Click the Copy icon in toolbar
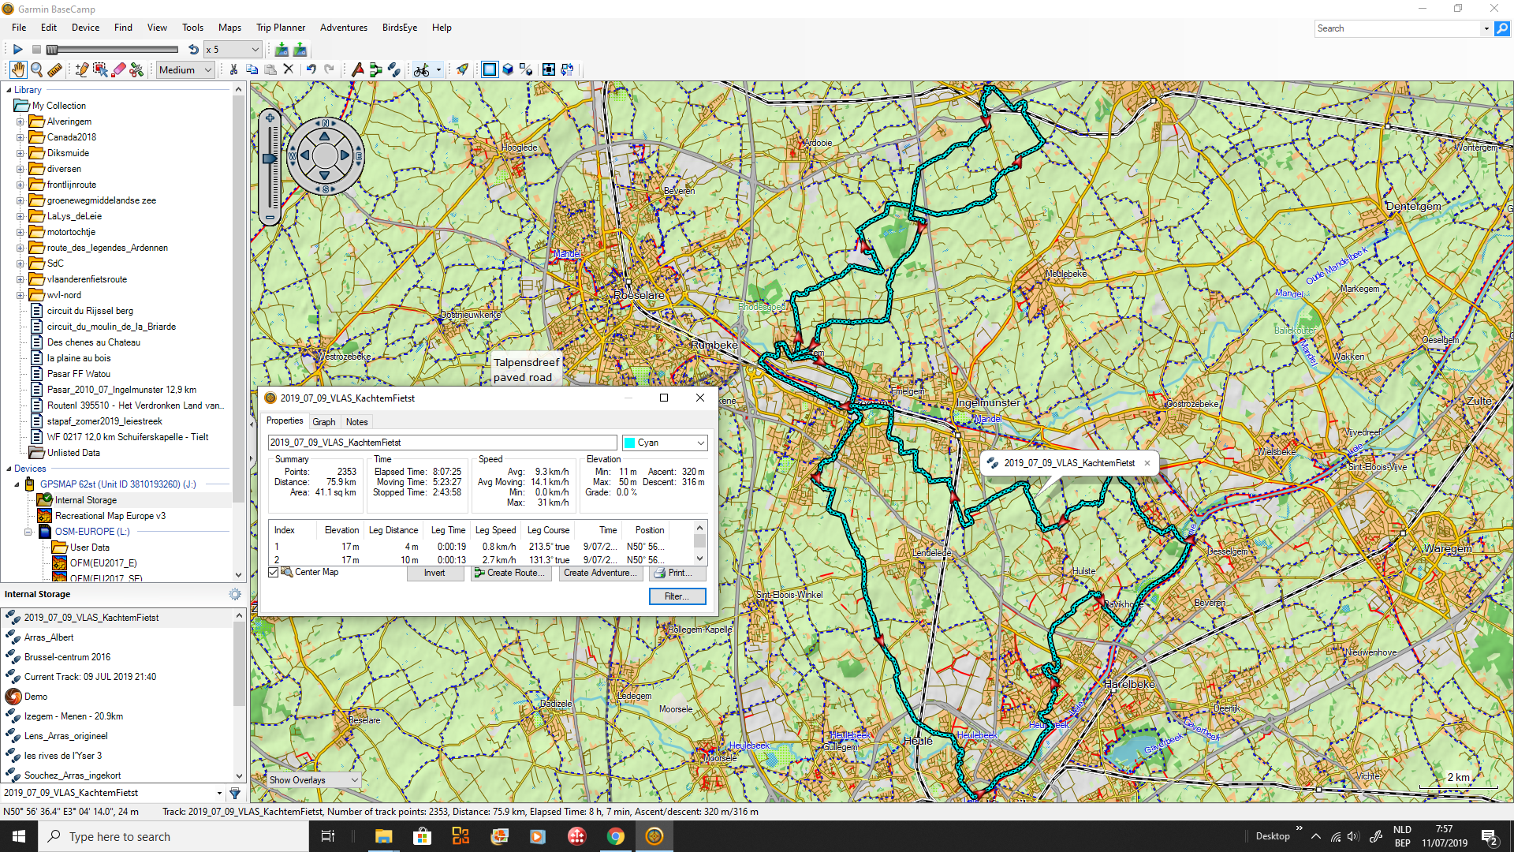This screenshot has height=852, width=1514. click(252, 69)
